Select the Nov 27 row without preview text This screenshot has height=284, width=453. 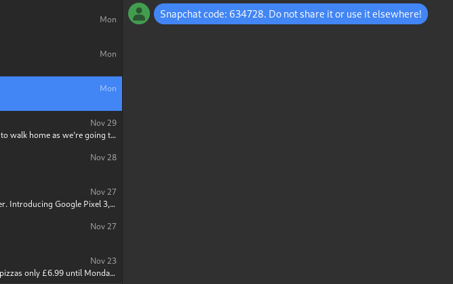click(61, 232)
